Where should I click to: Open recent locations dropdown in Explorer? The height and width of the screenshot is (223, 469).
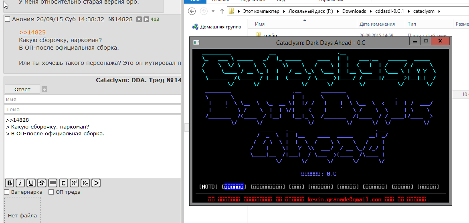213,11
